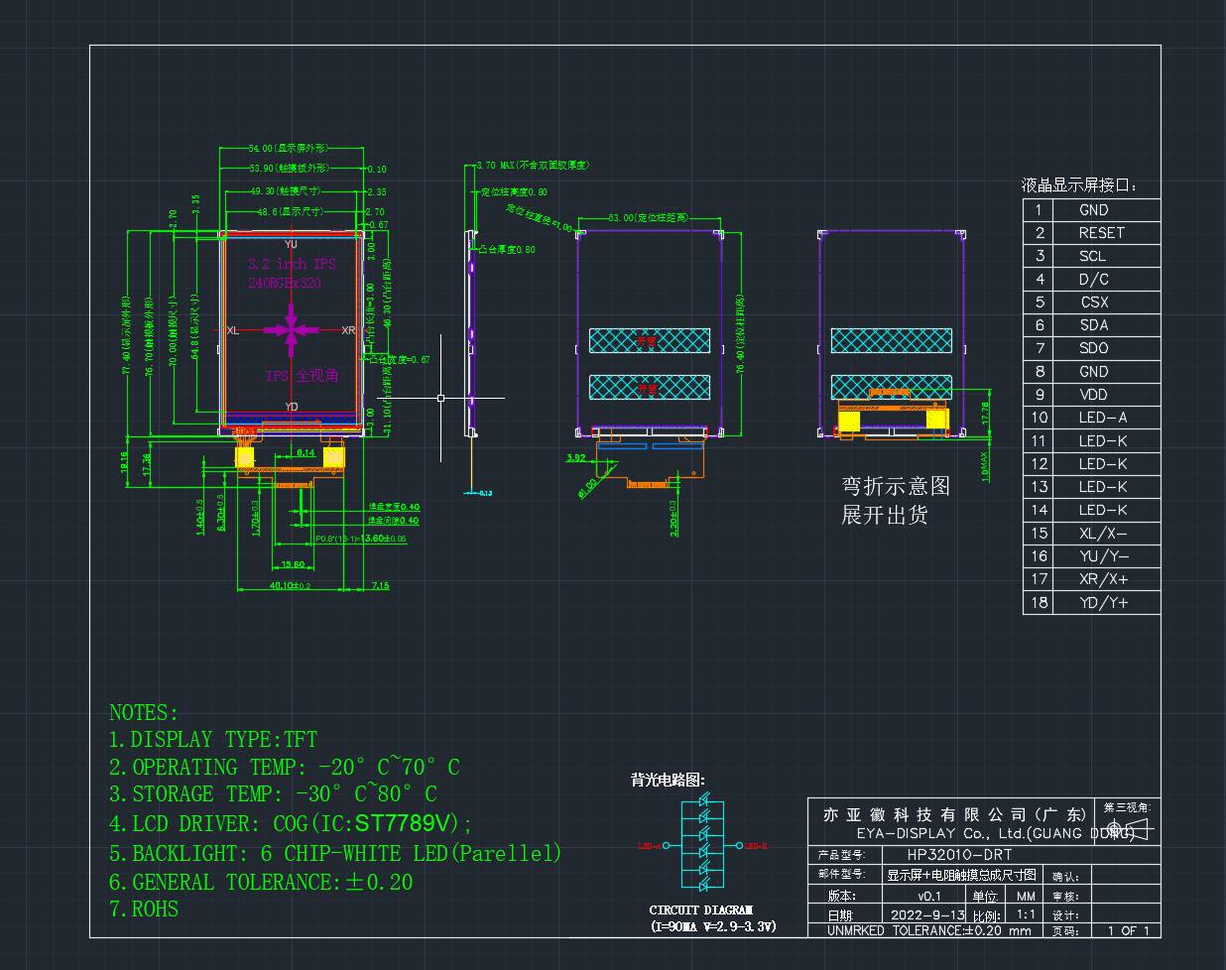
Task: Select the IPS 全视角 label
Action: click(303, 376)
